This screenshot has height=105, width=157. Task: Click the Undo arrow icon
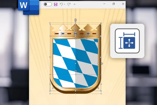pyautogui.click(x=61, y=4)
